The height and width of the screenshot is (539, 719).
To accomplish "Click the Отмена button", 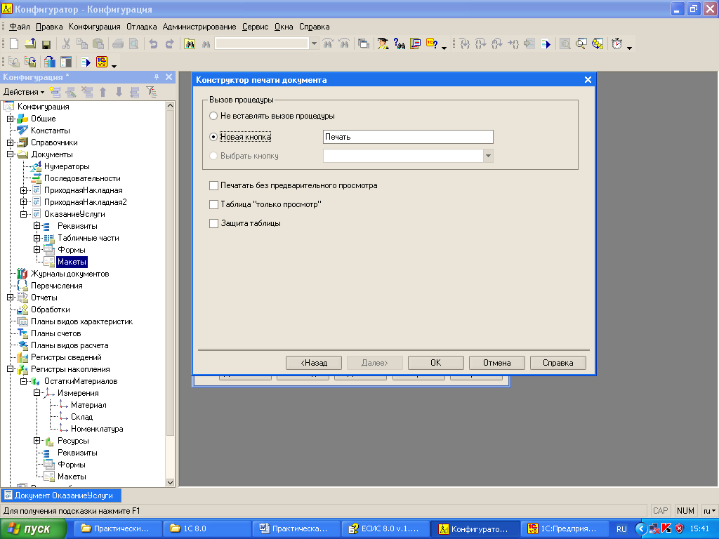I will click(496, 363).
